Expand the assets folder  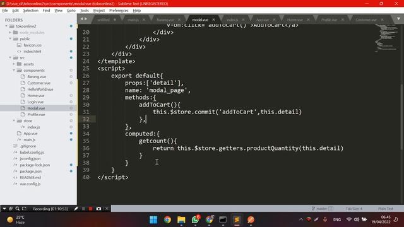click(14, 64)
